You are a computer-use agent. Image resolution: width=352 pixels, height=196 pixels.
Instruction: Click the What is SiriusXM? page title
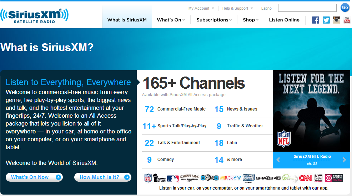[x=47, y=47]
